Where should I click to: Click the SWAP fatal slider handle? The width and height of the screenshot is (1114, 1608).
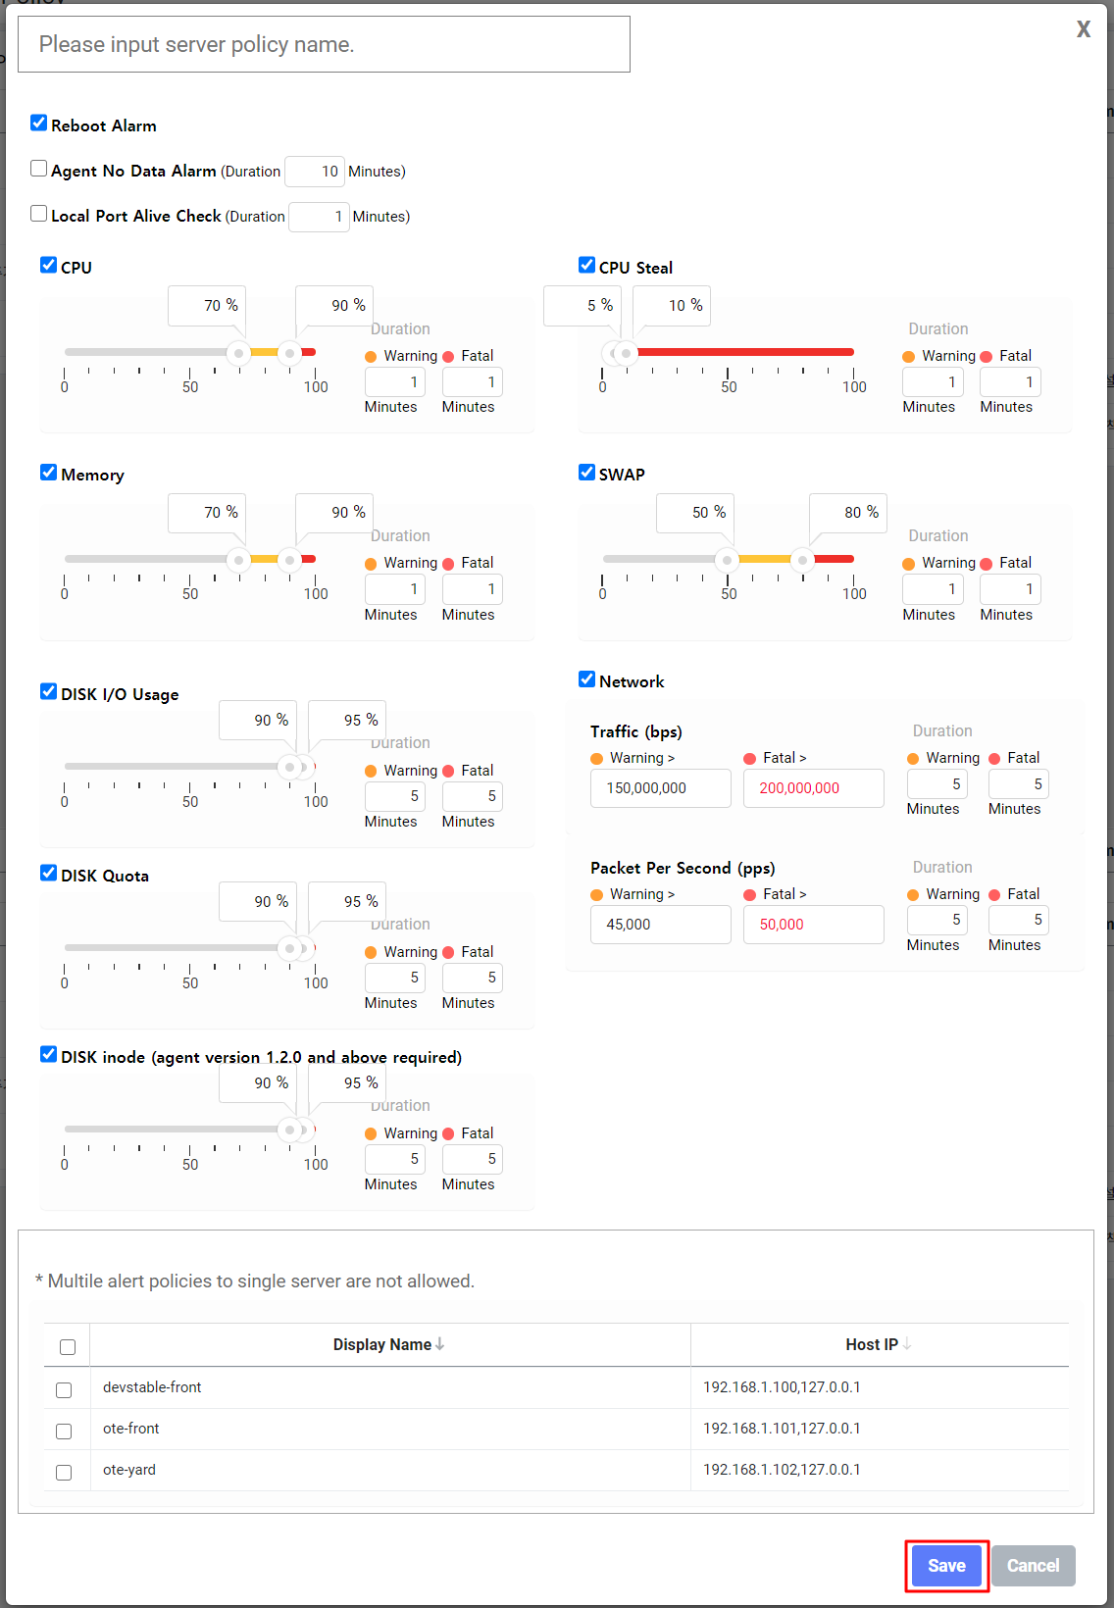click(x=803, y=560)
